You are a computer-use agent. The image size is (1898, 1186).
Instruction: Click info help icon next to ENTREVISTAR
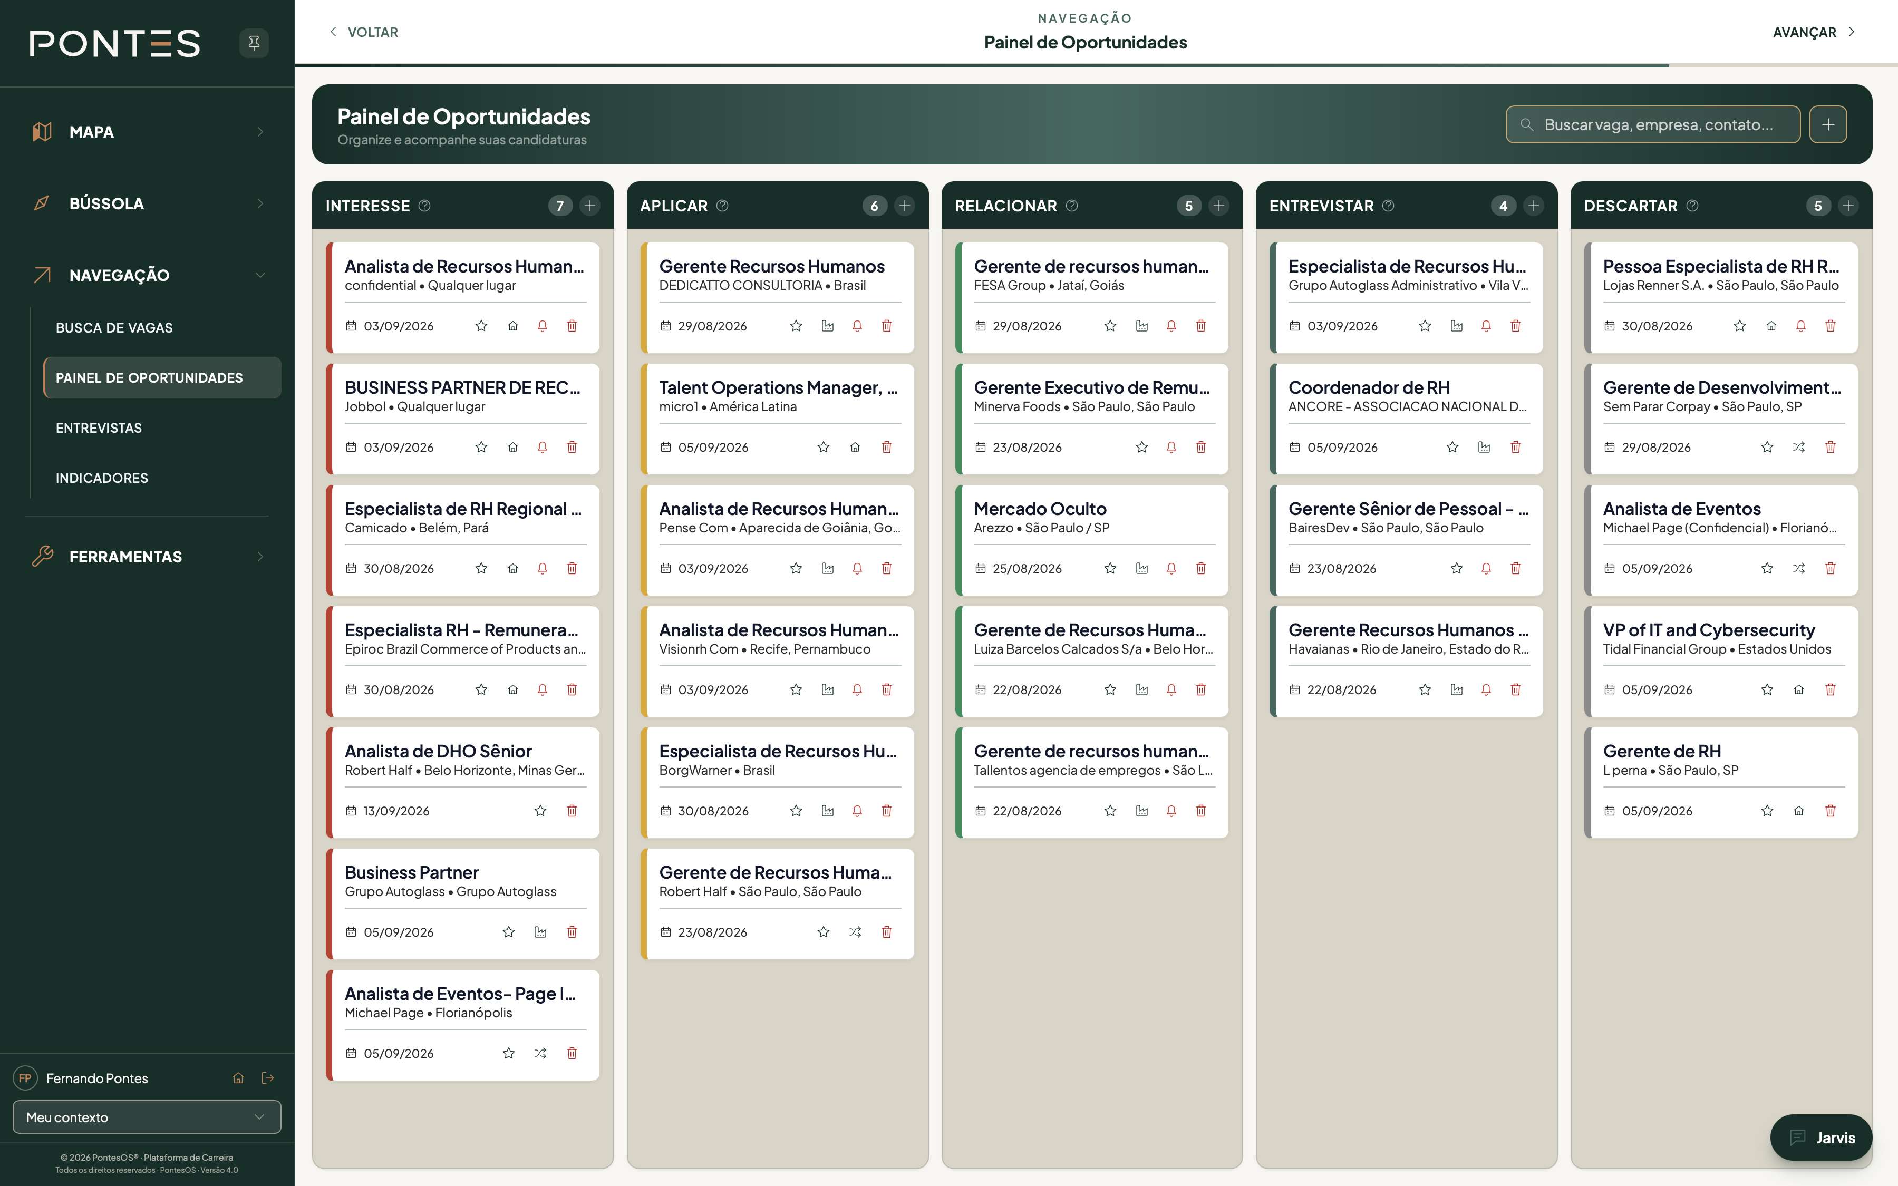[x=1388, y=206]
